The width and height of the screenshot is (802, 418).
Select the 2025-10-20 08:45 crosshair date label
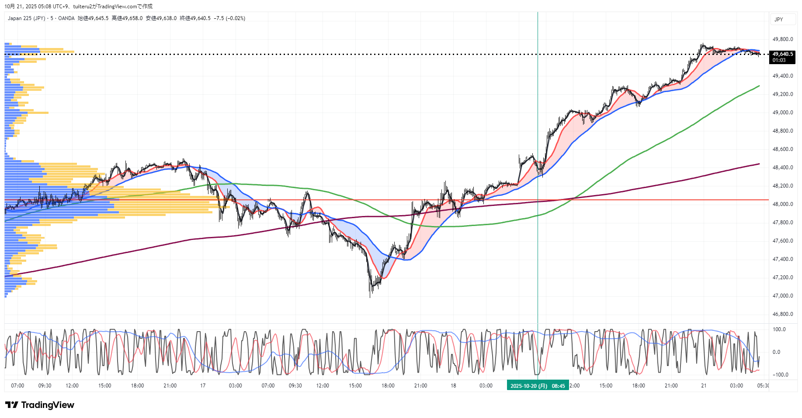coord(538,386)
